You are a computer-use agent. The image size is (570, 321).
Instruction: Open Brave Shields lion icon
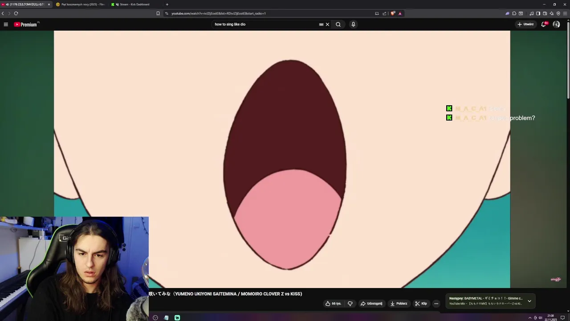point(393,13)
